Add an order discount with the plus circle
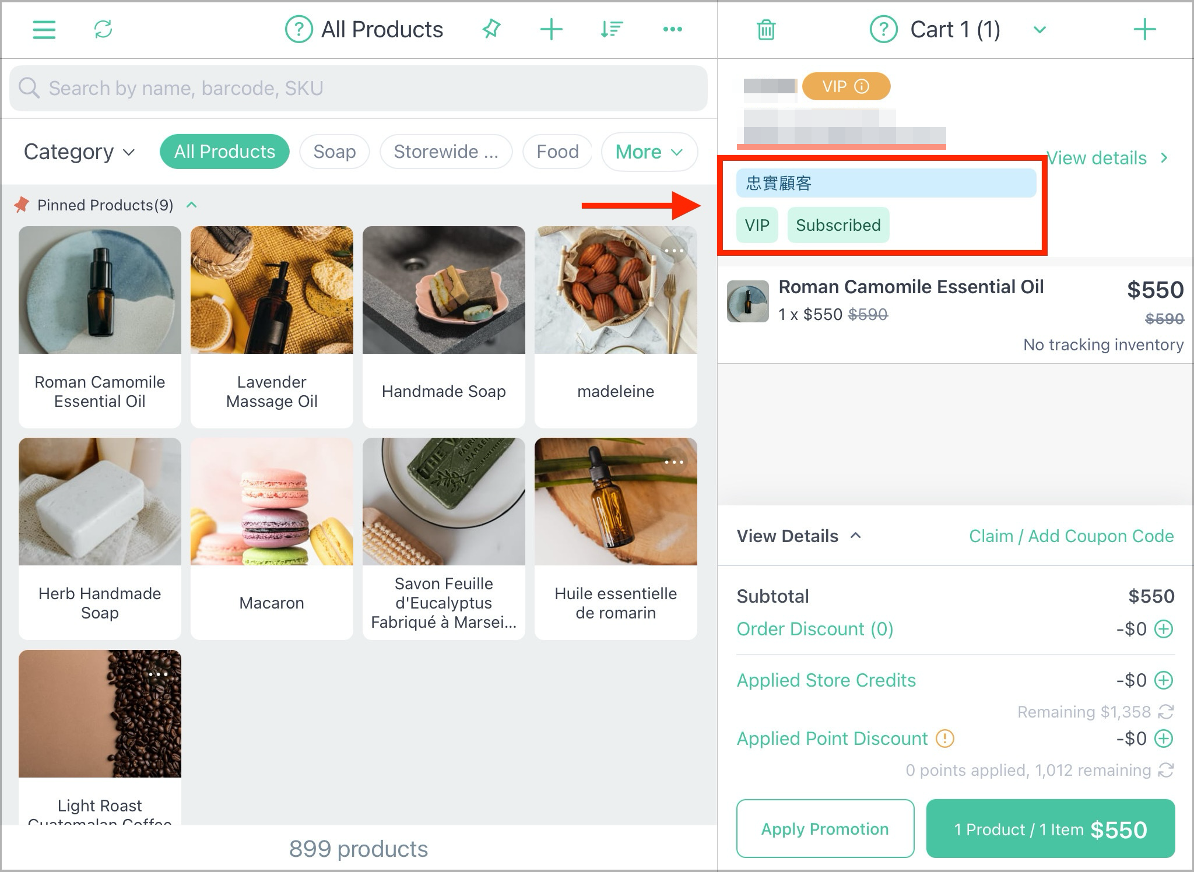This screenshot has height=872, width=1194. click(1164, 629)
